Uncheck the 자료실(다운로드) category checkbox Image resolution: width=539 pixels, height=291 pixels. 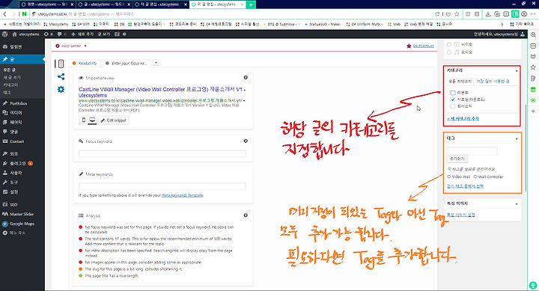pyautogui.click(x=453, y=99)
